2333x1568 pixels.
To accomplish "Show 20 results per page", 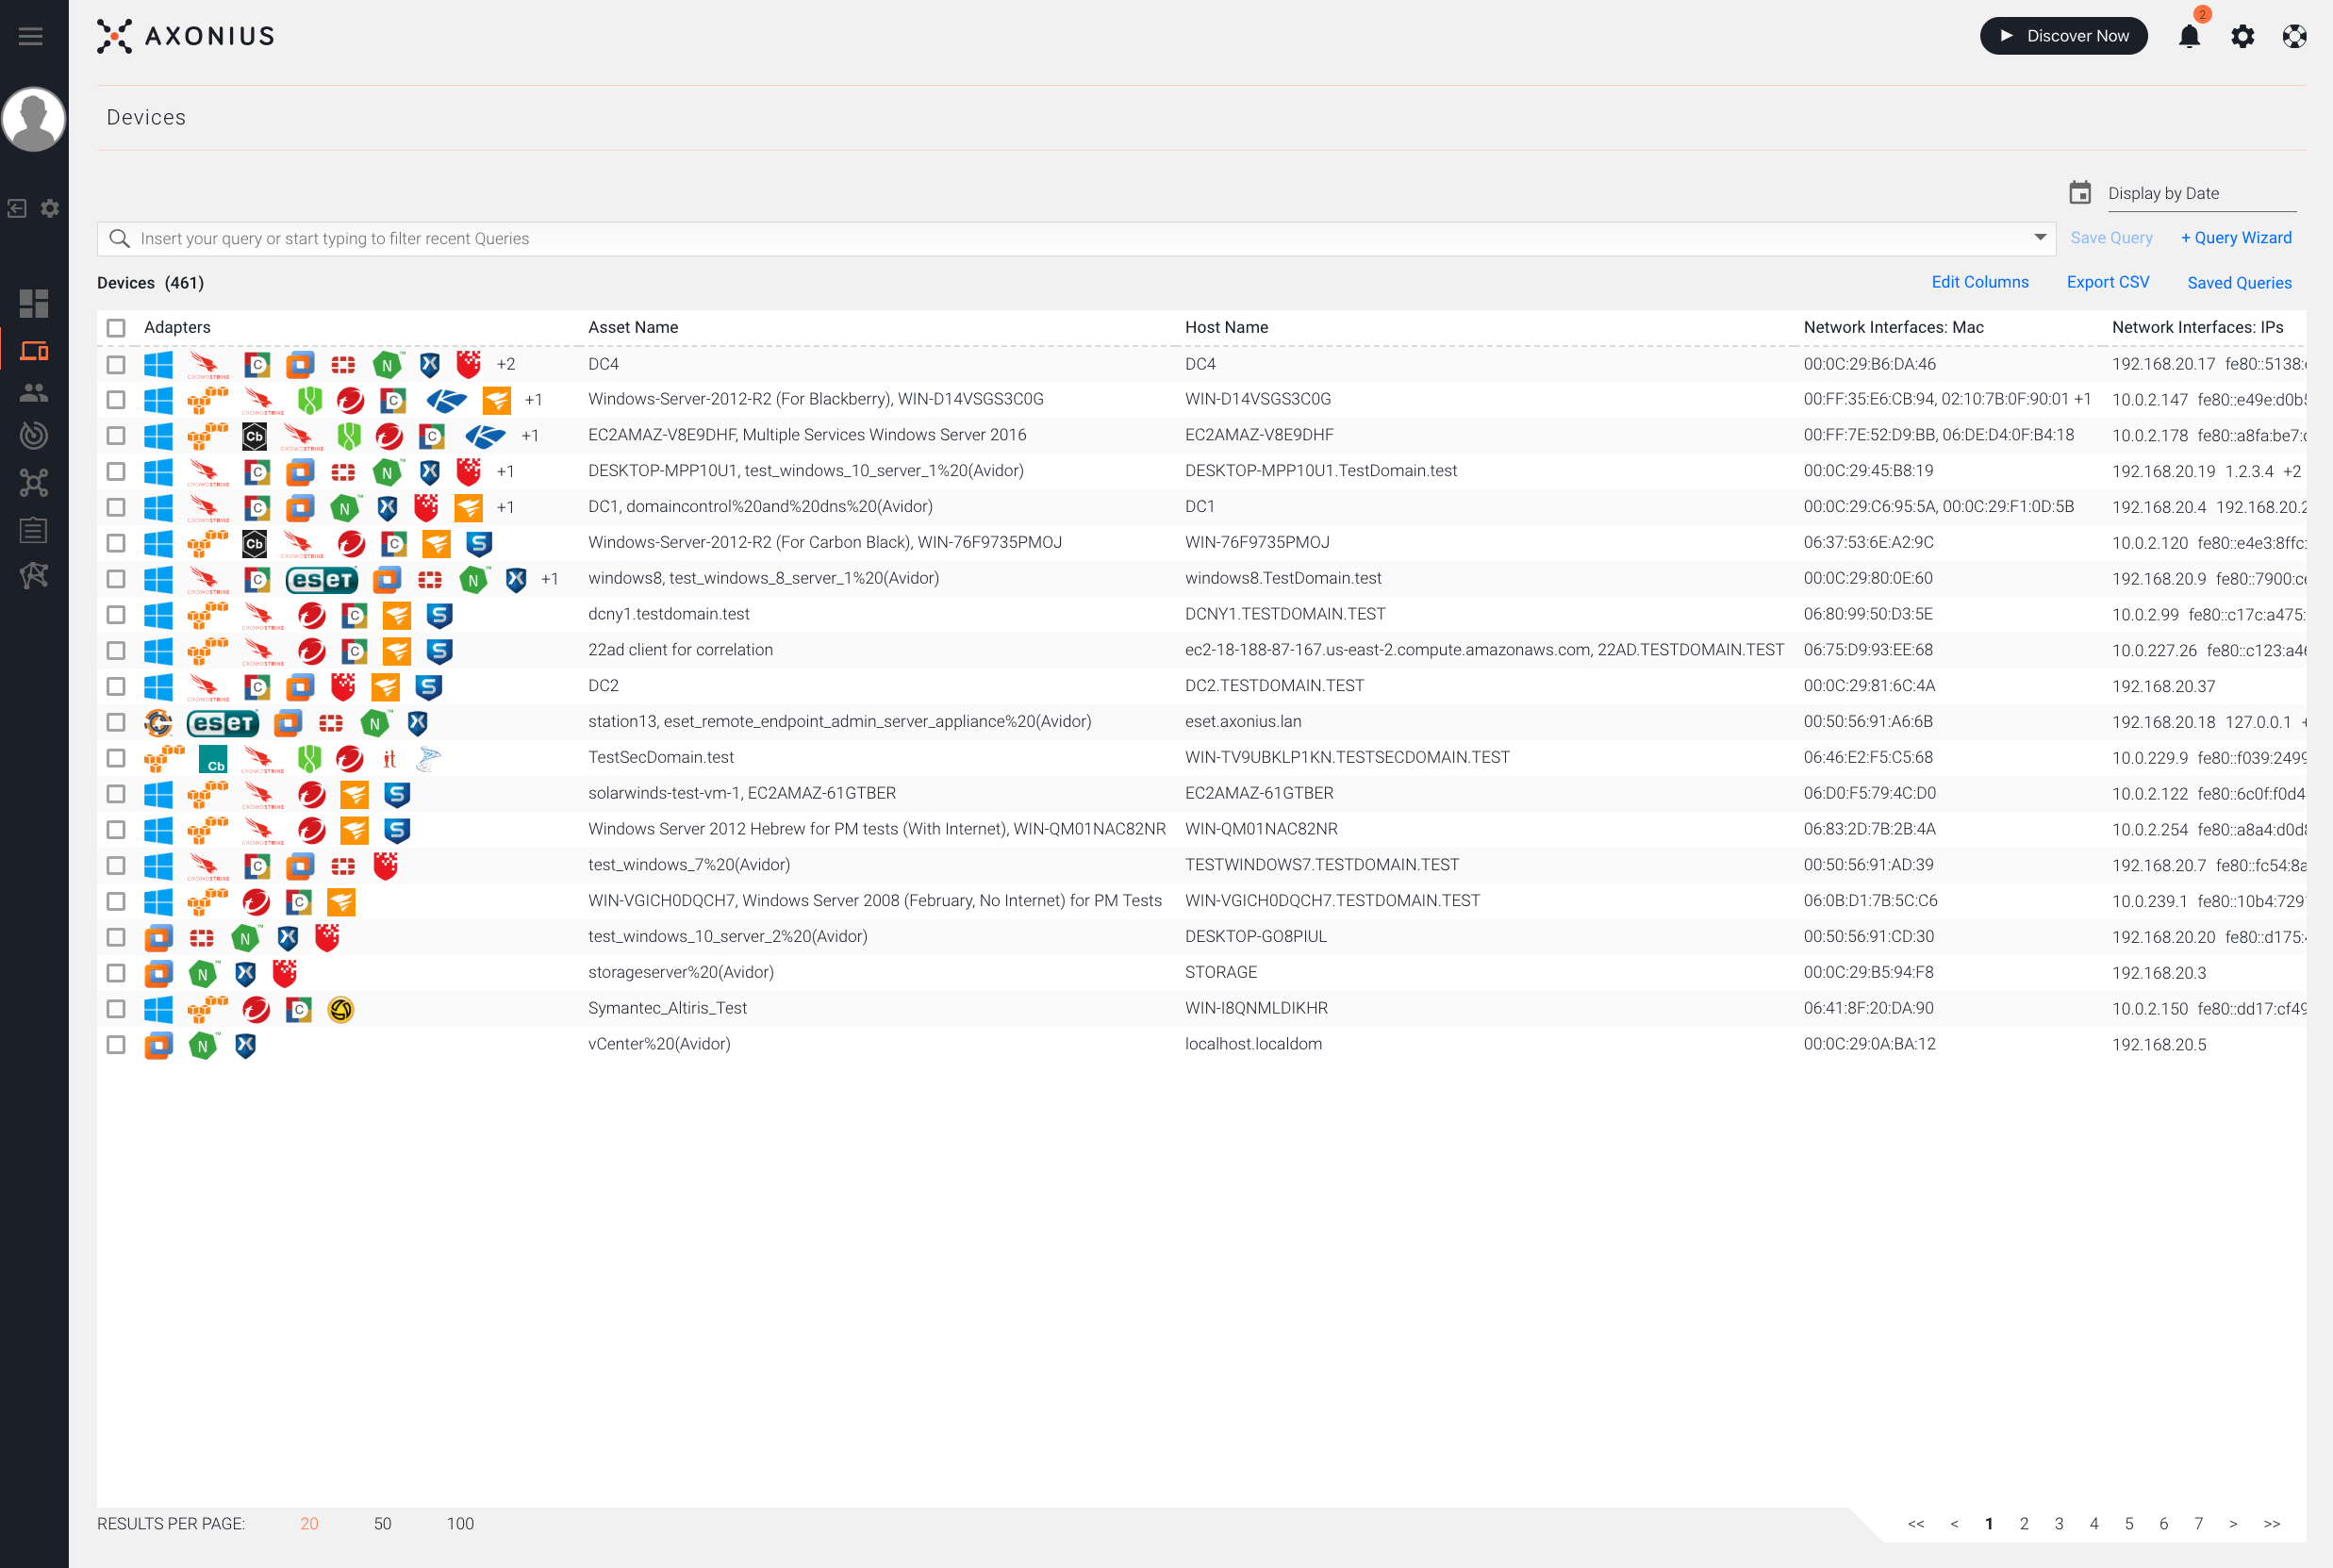I will (309, 1524).
